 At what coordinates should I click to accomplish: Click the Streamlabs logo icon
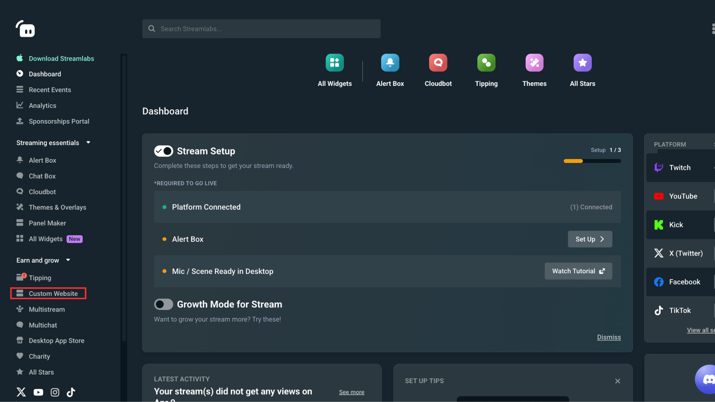click(25, 29)
